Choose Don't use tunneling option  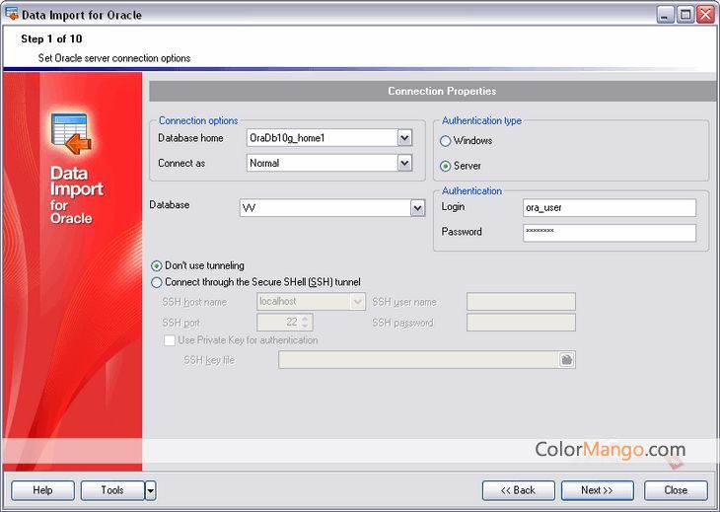tap(157, 266)
